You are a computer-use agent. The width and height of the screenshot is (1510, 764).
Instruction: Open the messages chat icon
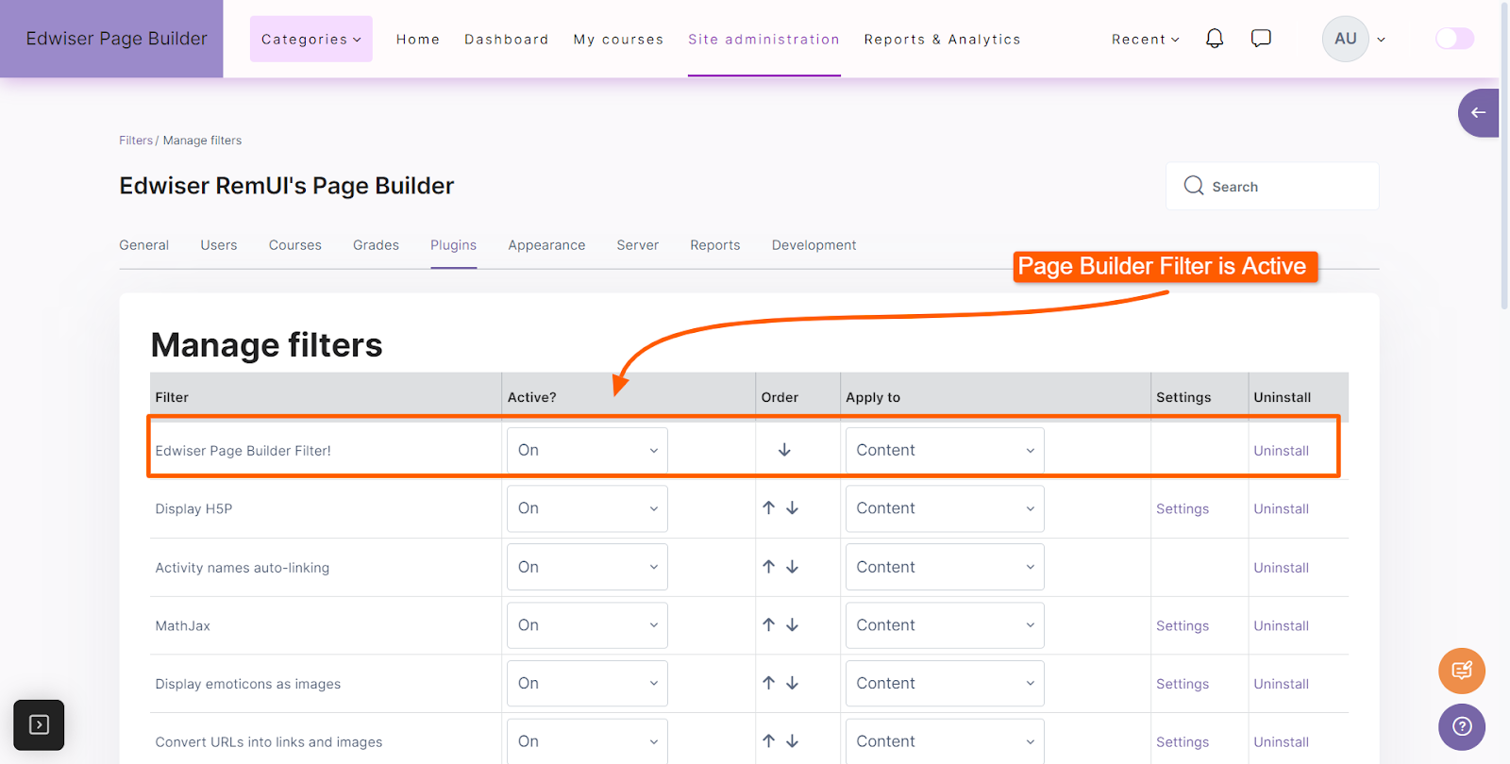pos(1261,39)
